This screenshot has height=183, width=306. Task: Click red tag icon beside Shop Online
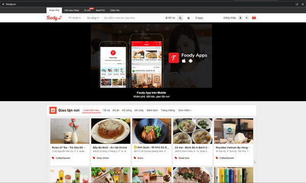[94, 158]
